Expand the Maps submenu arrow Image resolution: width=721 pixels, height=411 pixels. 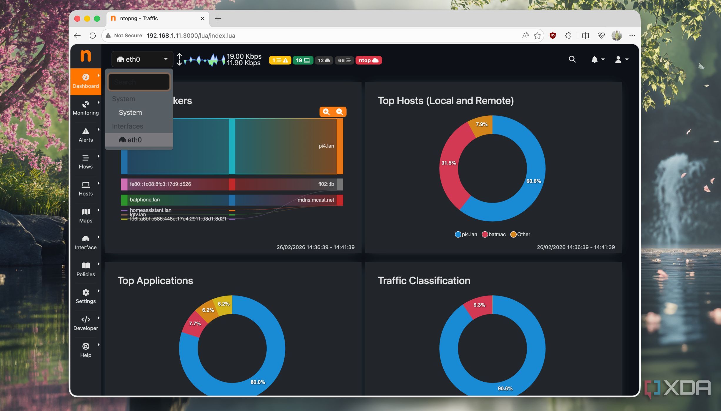coord(99,210)
